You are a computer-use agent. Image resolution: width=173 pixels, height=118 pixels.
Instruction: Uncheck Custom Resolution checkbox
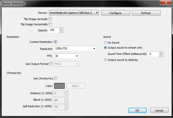point(55,42)
